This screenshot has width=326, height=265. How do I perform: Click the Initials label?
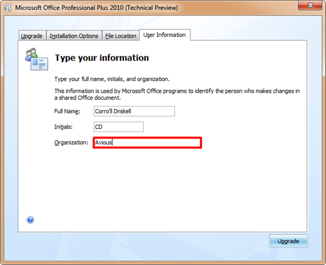pyautogui.click(x=64, y=126)
